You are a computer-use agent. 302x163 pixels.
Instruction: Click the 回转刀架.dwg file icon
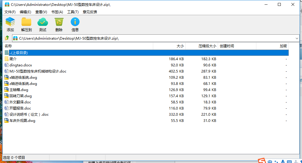pyautogui.click(x=6, y=96)
